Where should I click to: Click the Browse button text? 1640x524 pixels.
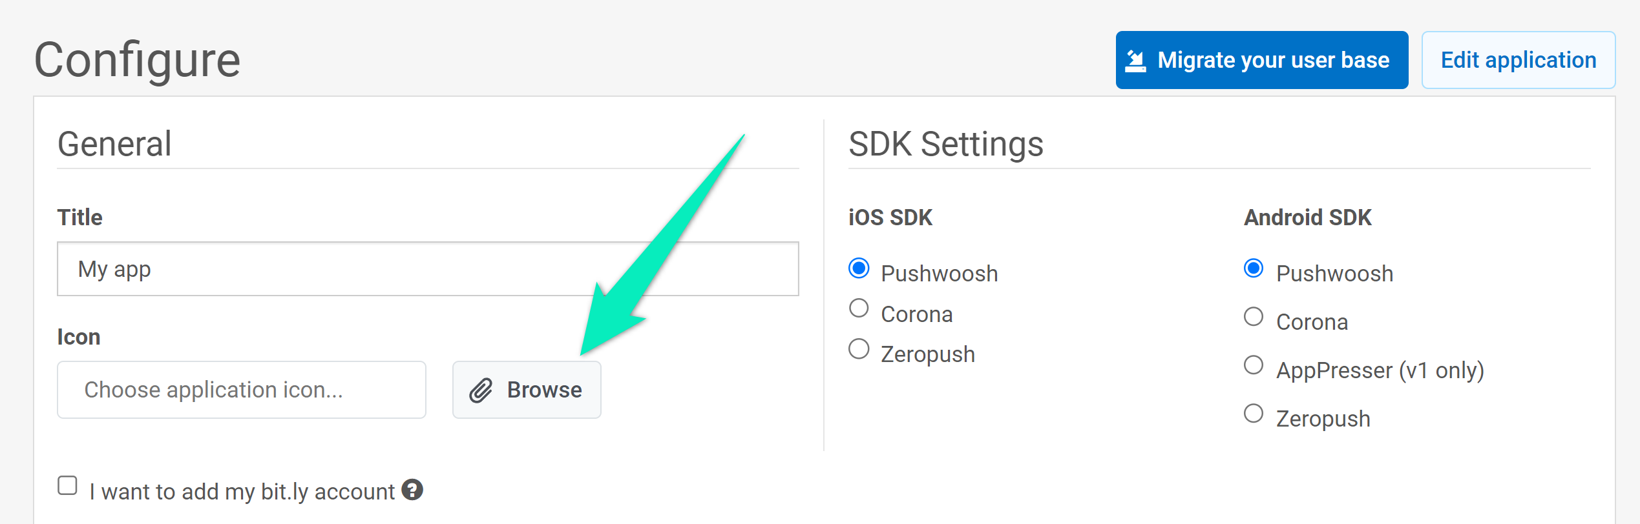point(544,390)
